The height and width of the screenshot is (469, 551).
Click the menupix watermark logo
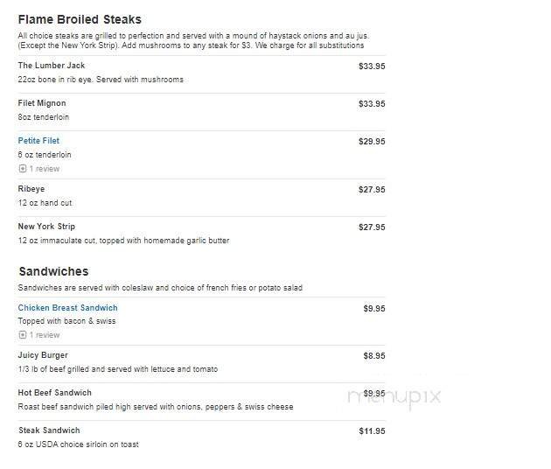click(x=394, y=397)
